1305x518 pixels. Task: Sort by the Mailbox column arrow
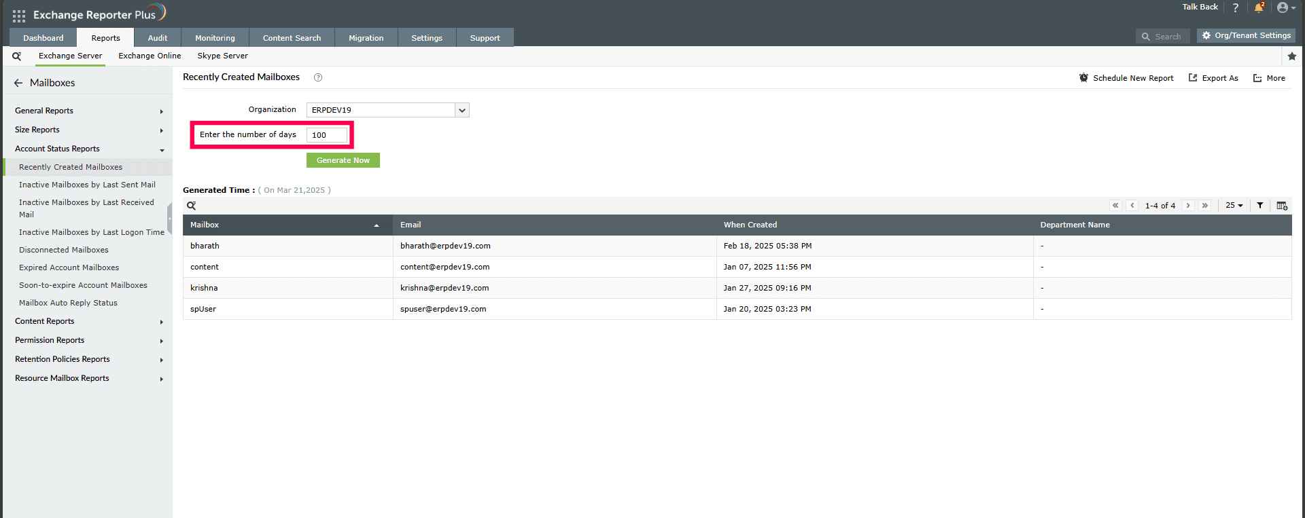tap(377, 225)
